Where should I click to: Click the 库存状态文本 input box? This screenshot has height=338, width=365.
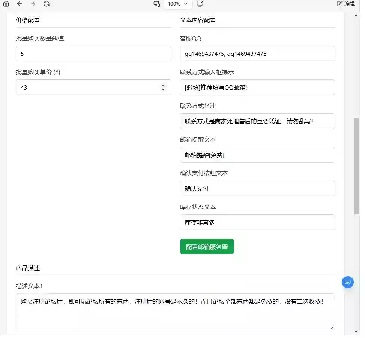tap(257, 222)
